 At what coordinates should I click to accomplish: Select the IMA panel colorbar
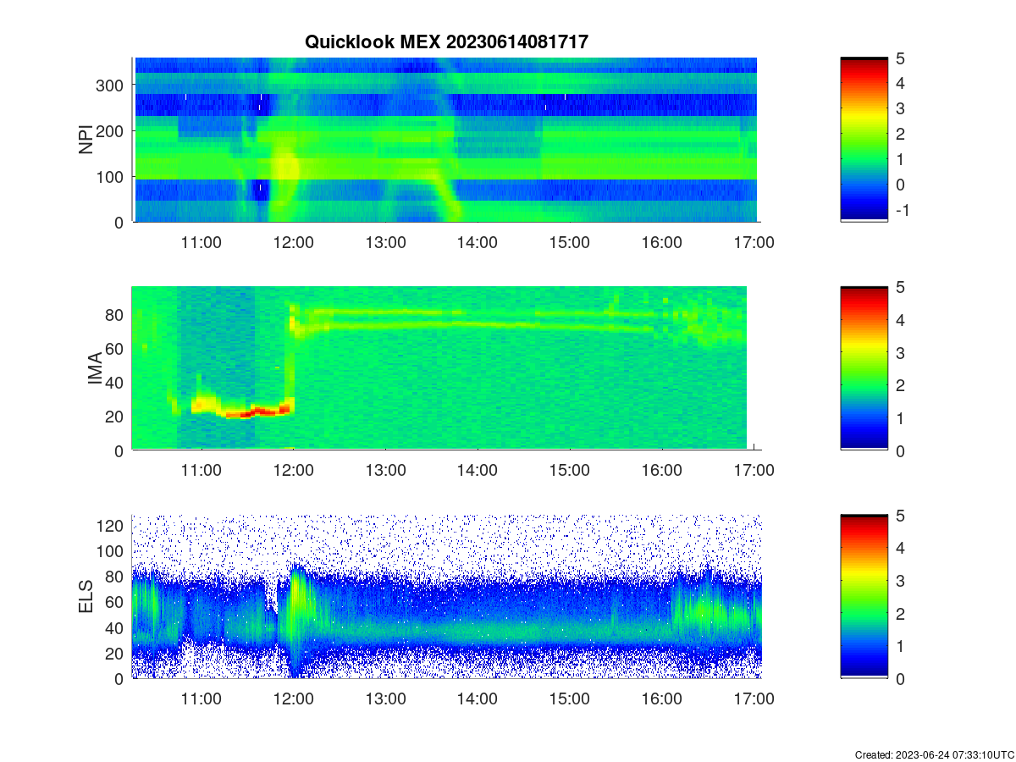pos(864,368)
